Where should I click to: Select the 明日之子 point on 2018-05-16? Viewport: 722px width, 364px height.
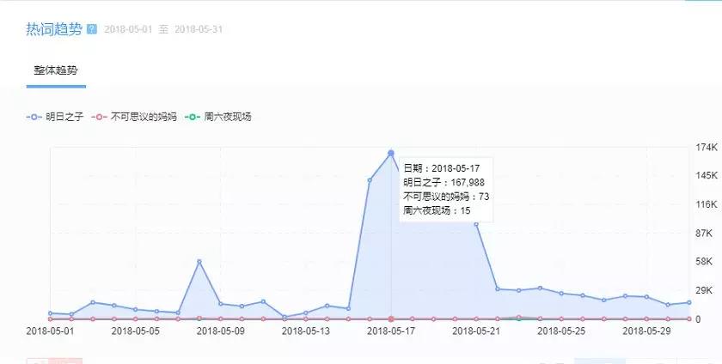370,180
